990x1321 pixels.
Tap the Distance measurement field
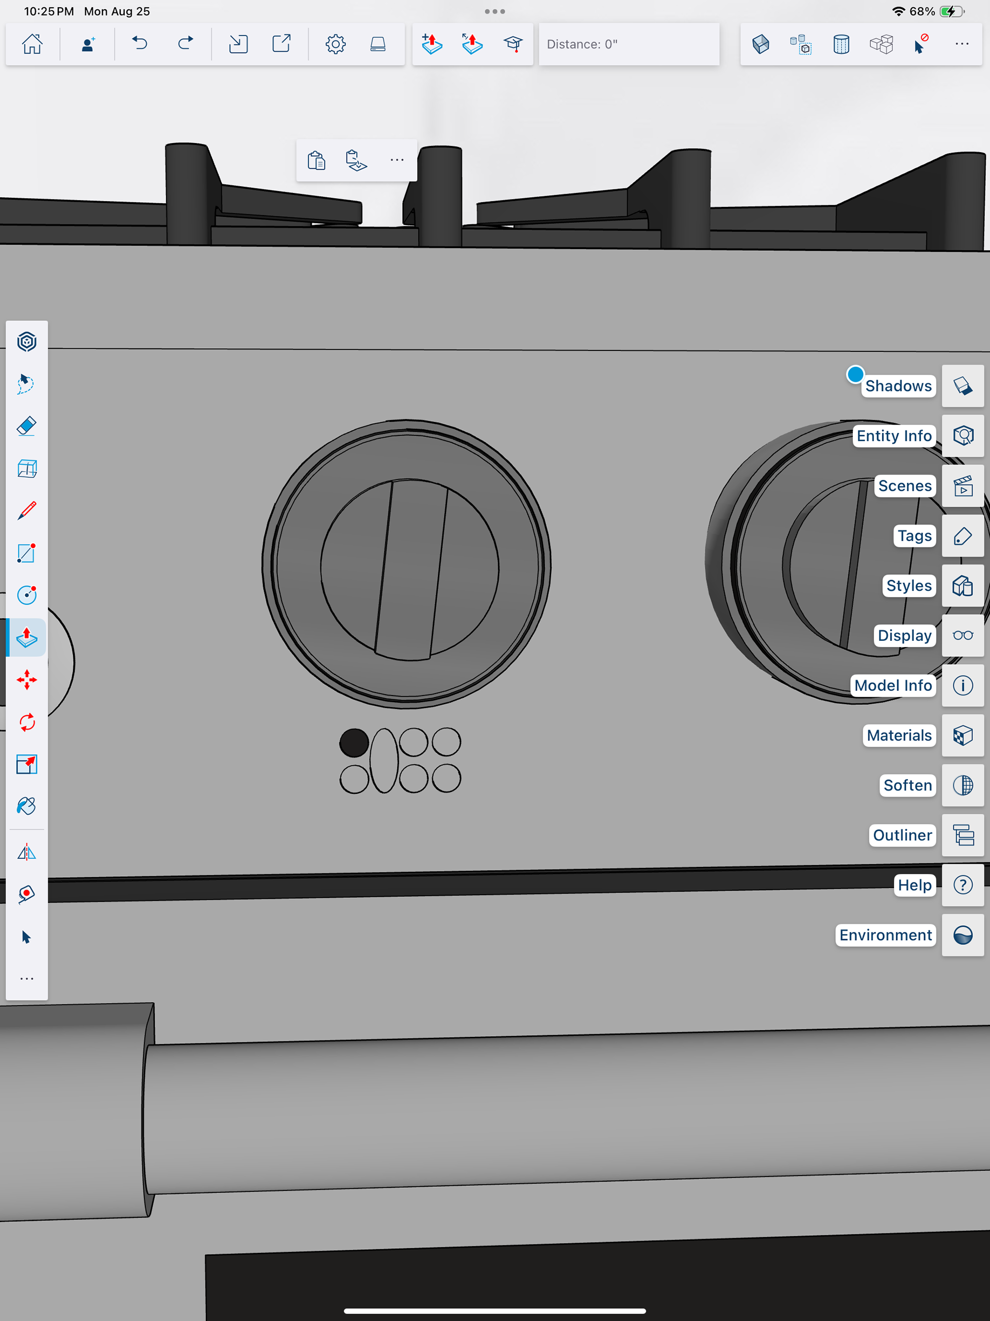click(629, 44)
